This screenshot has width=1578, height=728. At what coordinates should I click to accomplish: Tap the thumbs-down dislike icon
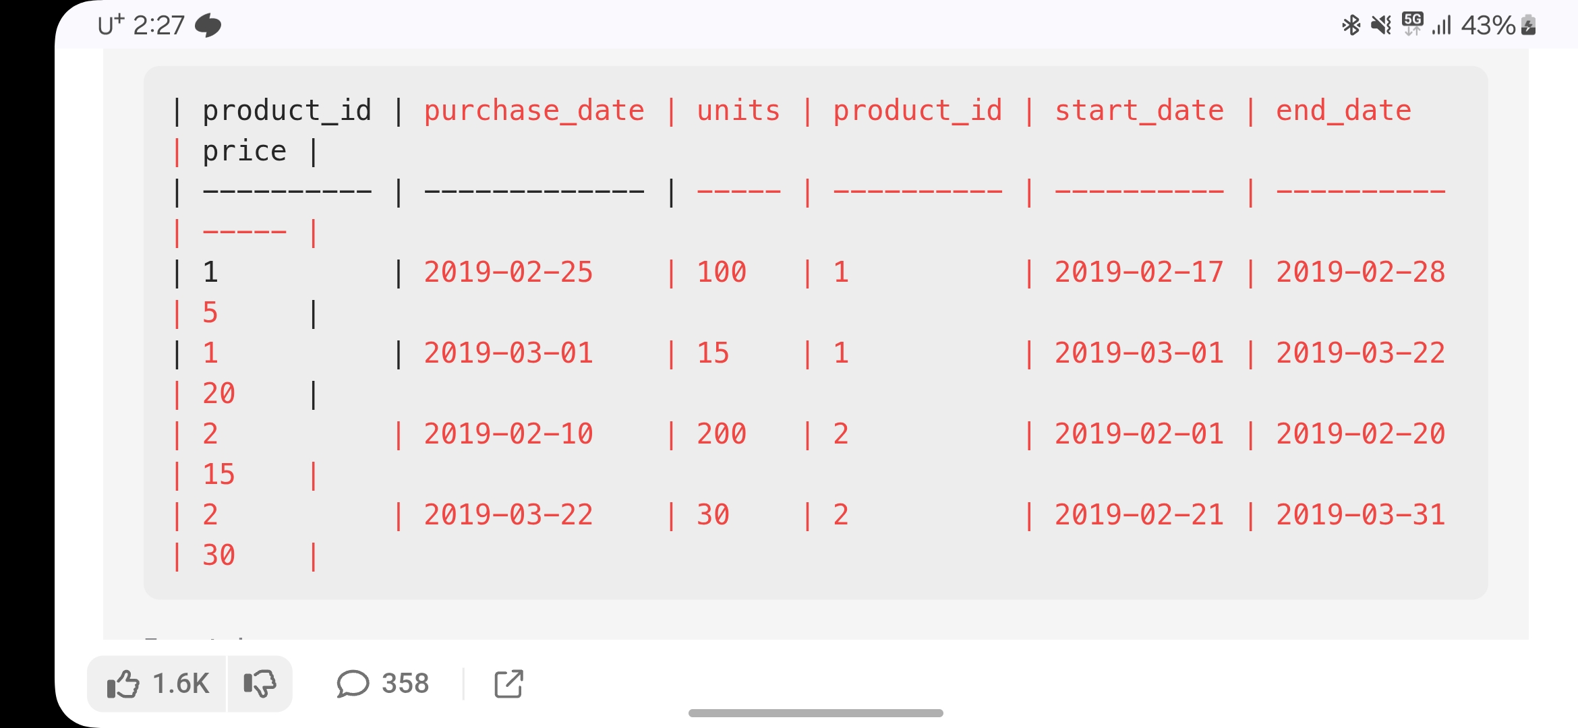tap(260, 684)
